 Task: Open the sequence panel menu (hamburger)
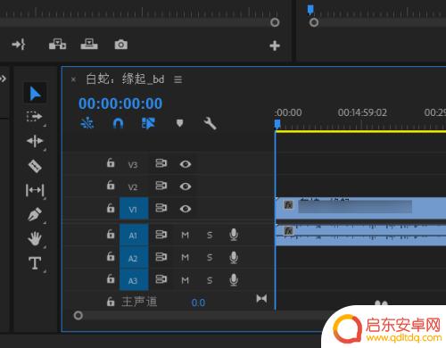click(178, 79)
